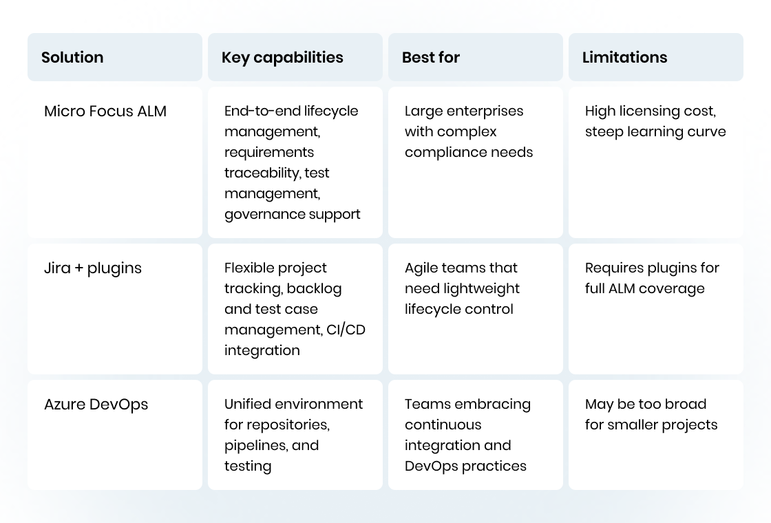Screen dimensions: 771x523
Task: Click Teams embracing continuous integration cell
Action: pos(476,434)
